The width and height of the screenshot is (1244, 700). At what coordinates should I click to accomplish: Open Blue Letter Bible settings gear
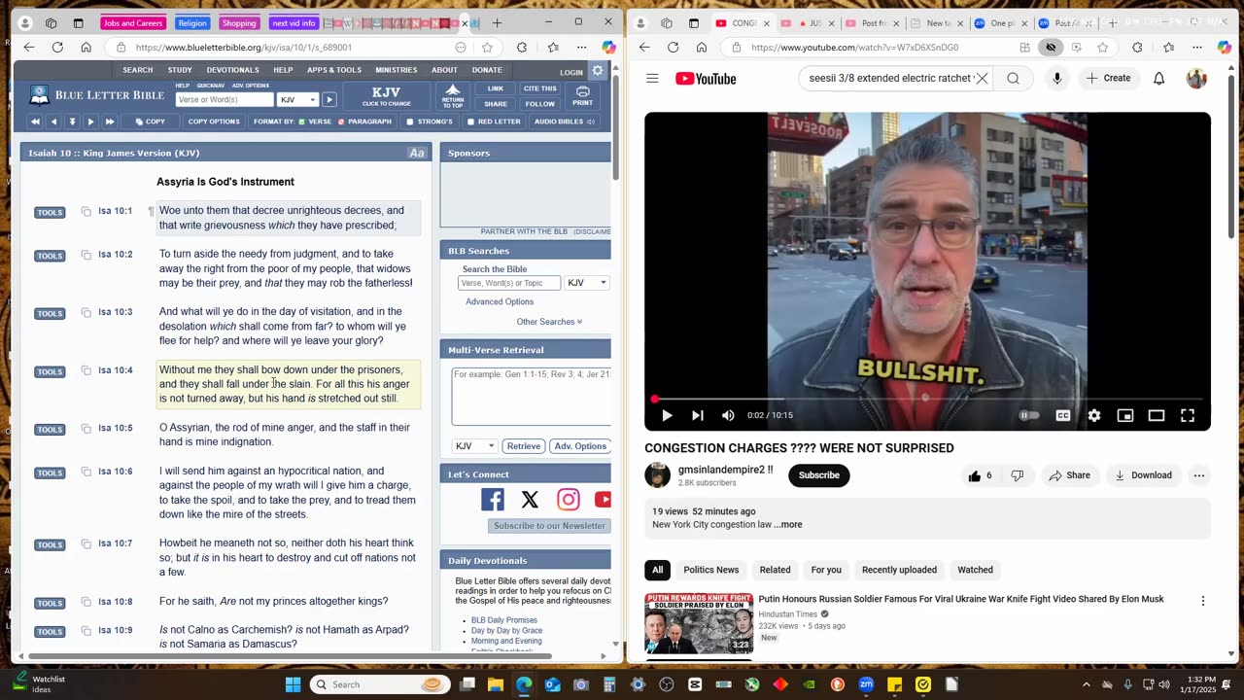(598, 71)
